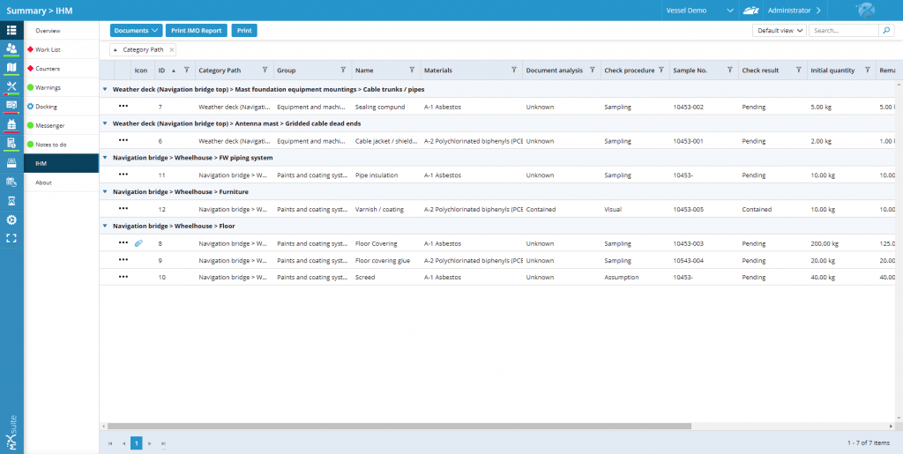The height and width of the screenshot is (454, 903).
Task: Open the three-dots menu for row 7
Action: [123, 106]
